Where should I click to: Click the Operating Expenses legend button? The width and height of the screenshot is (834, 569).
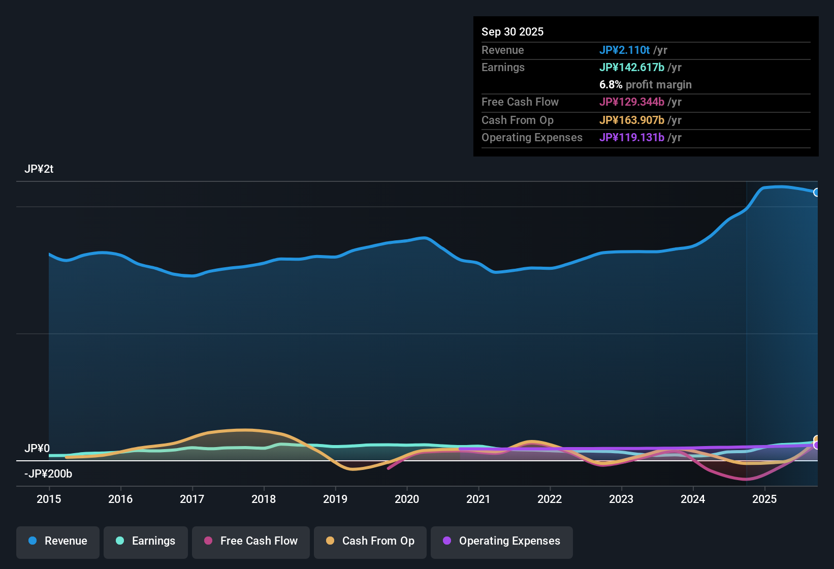(x=501, y=541)
